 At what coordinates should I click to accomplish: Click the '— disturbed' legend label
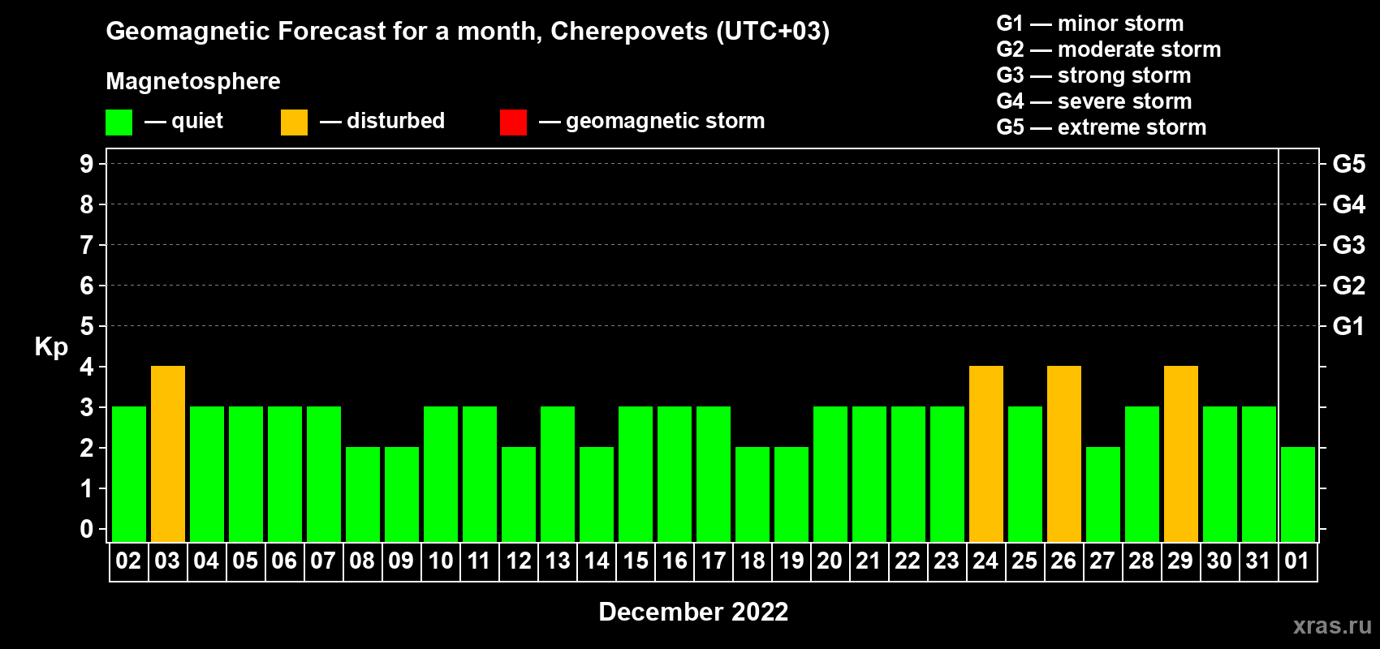pyautogui.click(x=382, y=121)
